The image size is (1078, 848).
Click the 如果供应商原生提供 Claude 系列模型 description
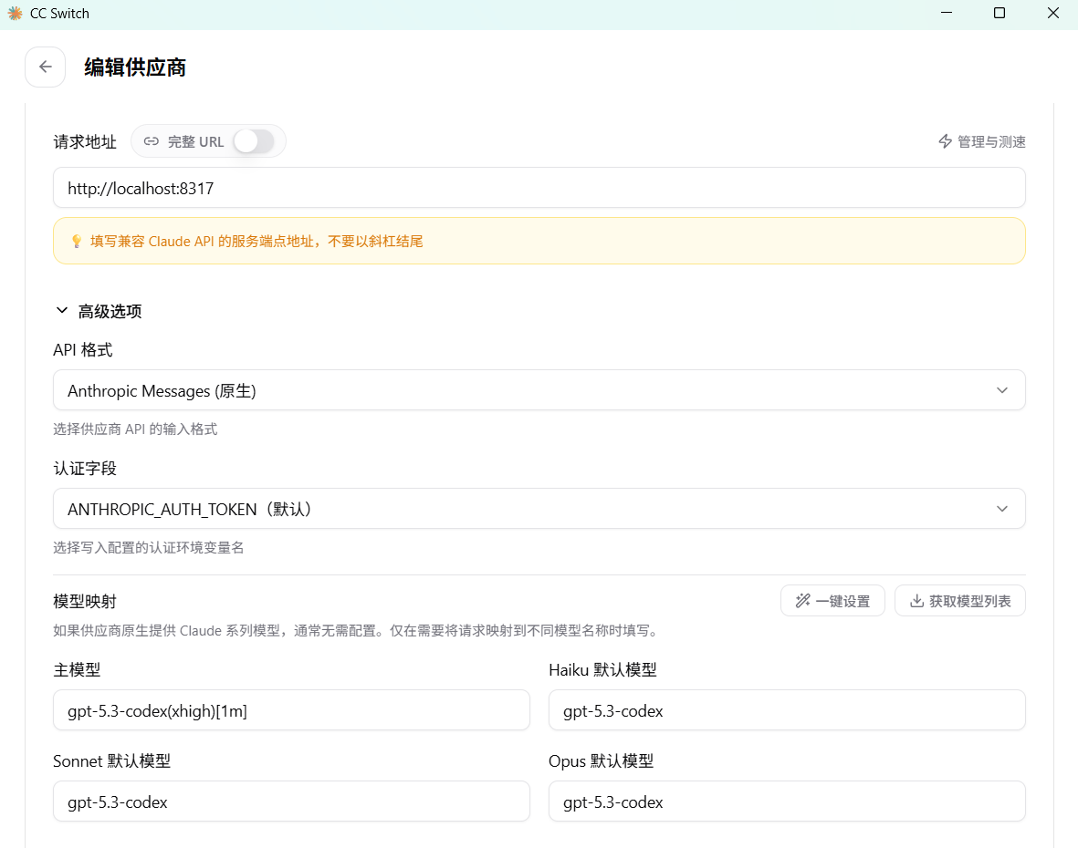(358, 630)
